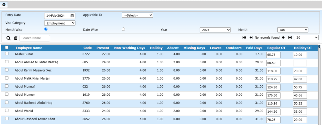Open the Month dropdown showing Jan
Viewport: 322px width, 125px height.
pos(293,30)
